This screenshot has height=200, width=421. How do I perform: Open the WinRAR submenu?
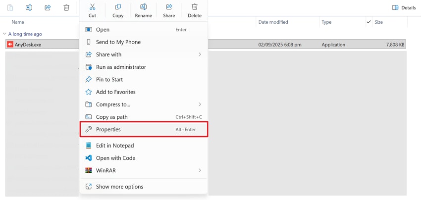click(x=144, y=170)
